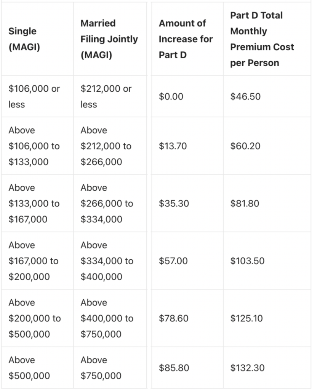Select the $35.30 increase amount
This screenshot has height=390, width=312.
(174, 203)
